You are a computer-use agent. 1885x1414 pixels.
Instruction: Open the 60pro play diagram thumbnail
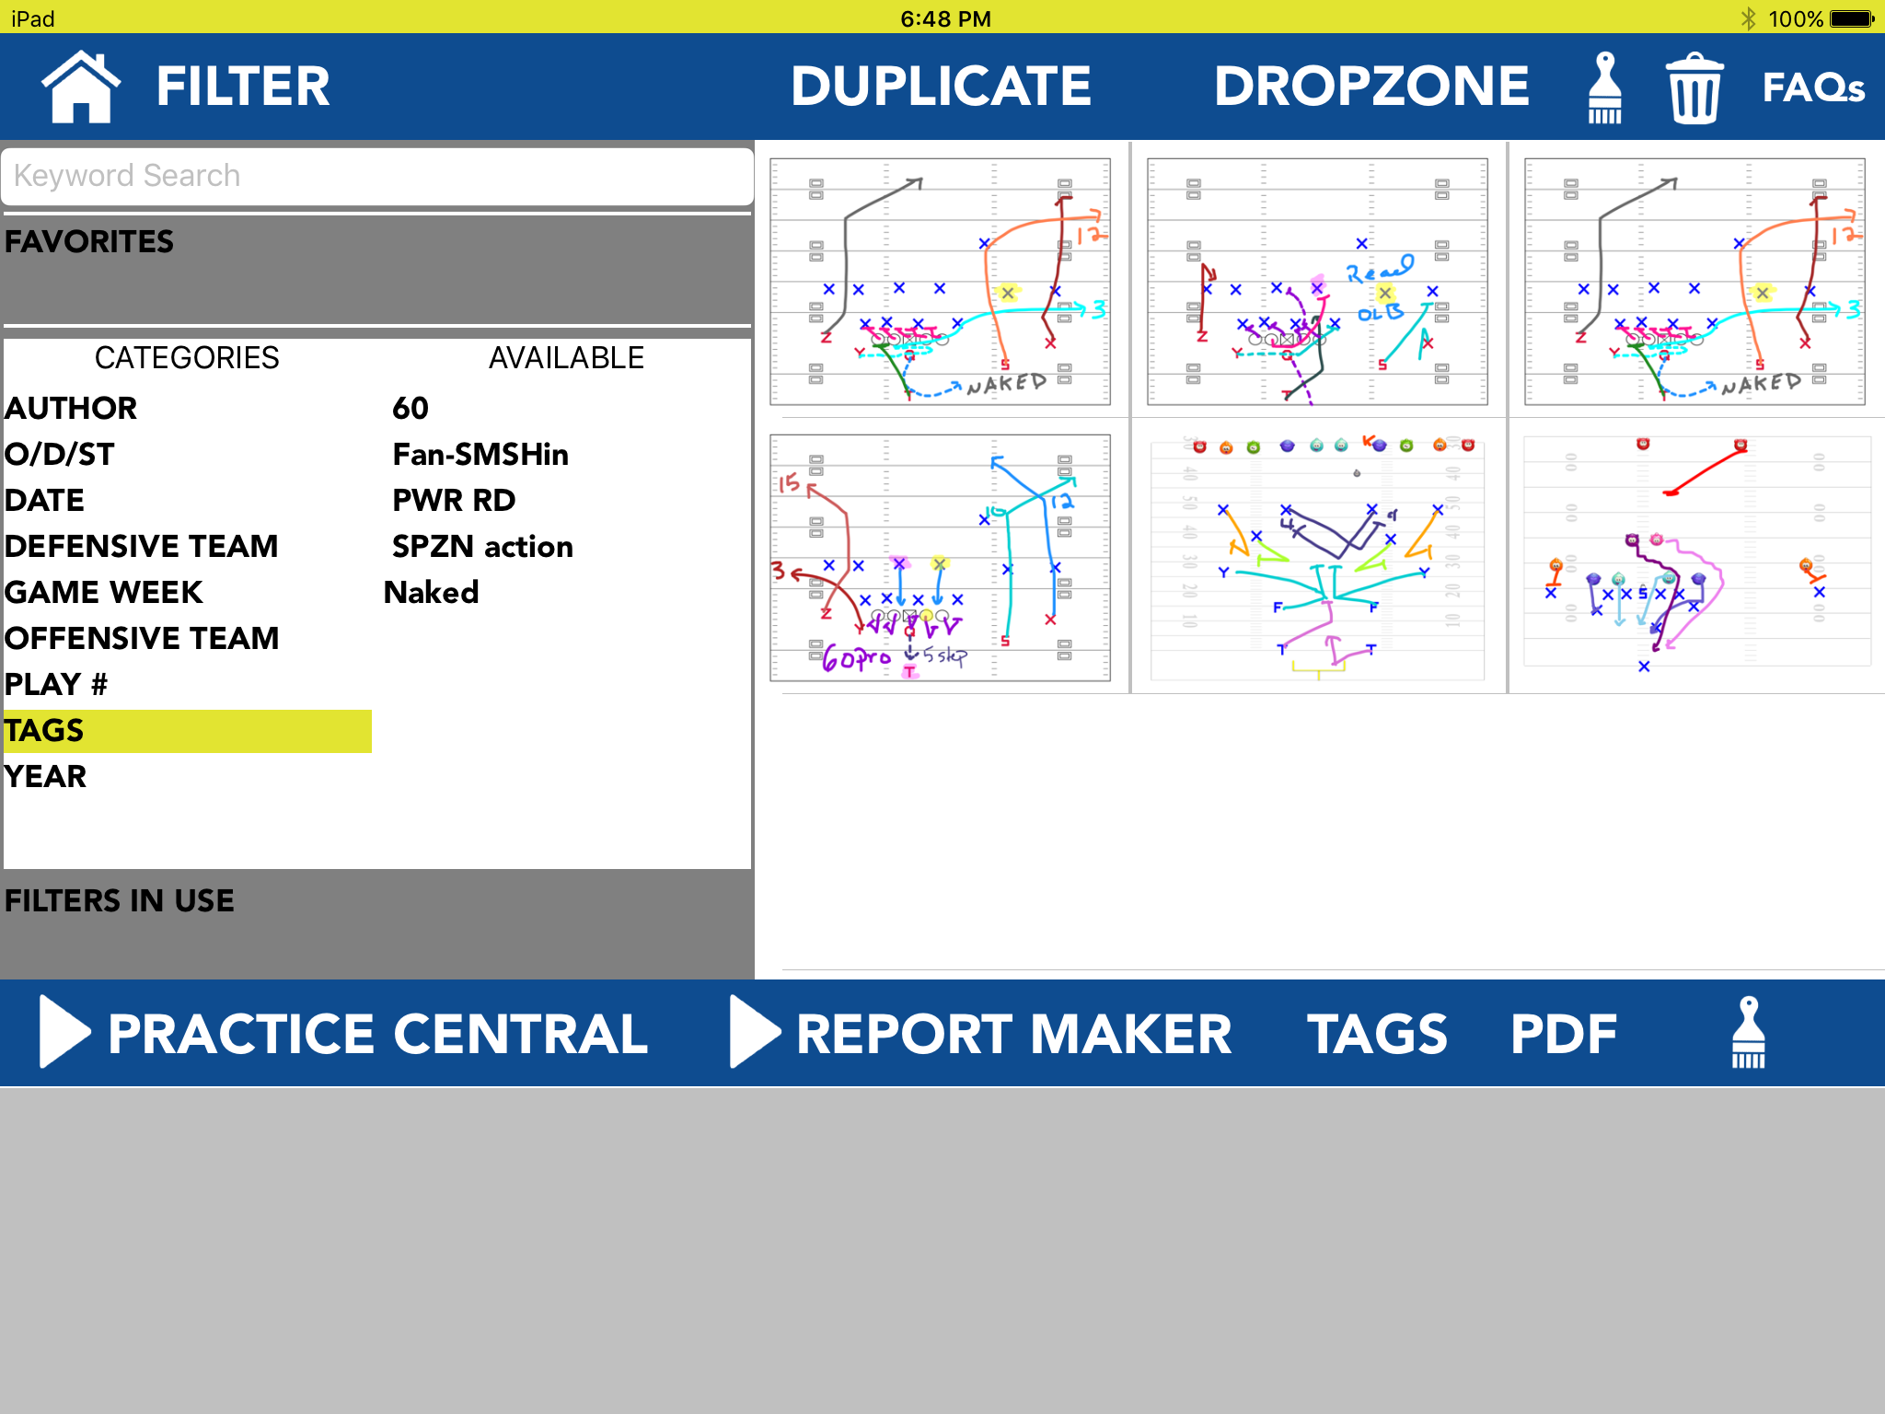tap(940, 558)
